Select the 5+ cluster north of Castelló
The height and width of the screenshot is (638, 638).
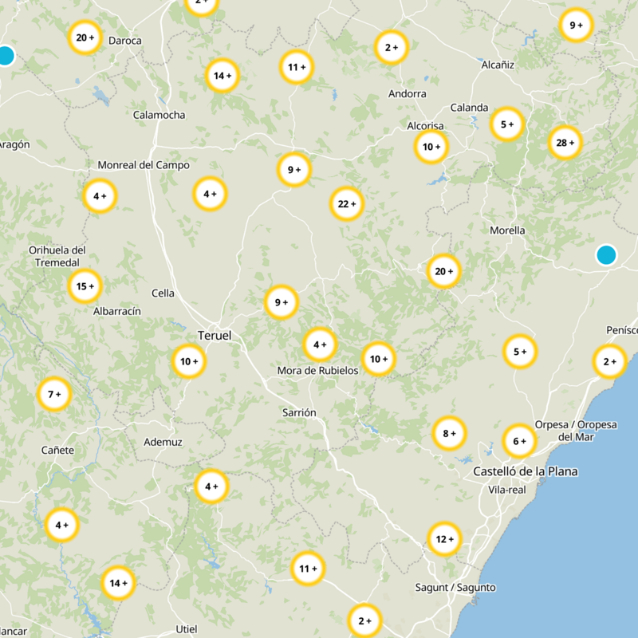pyautogui.click(x=520, y=352)
